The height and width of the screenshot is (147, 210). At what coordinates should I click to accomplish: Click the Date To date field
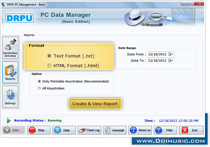161,60
